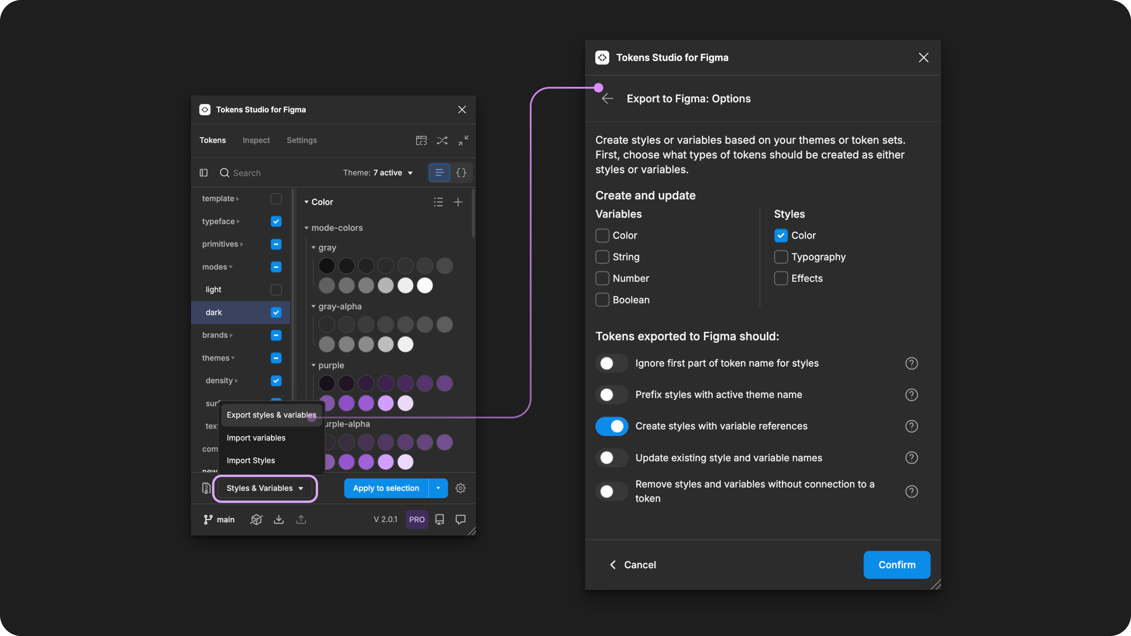
Task: Click the Color group list view icon
Action: (438, 202)
